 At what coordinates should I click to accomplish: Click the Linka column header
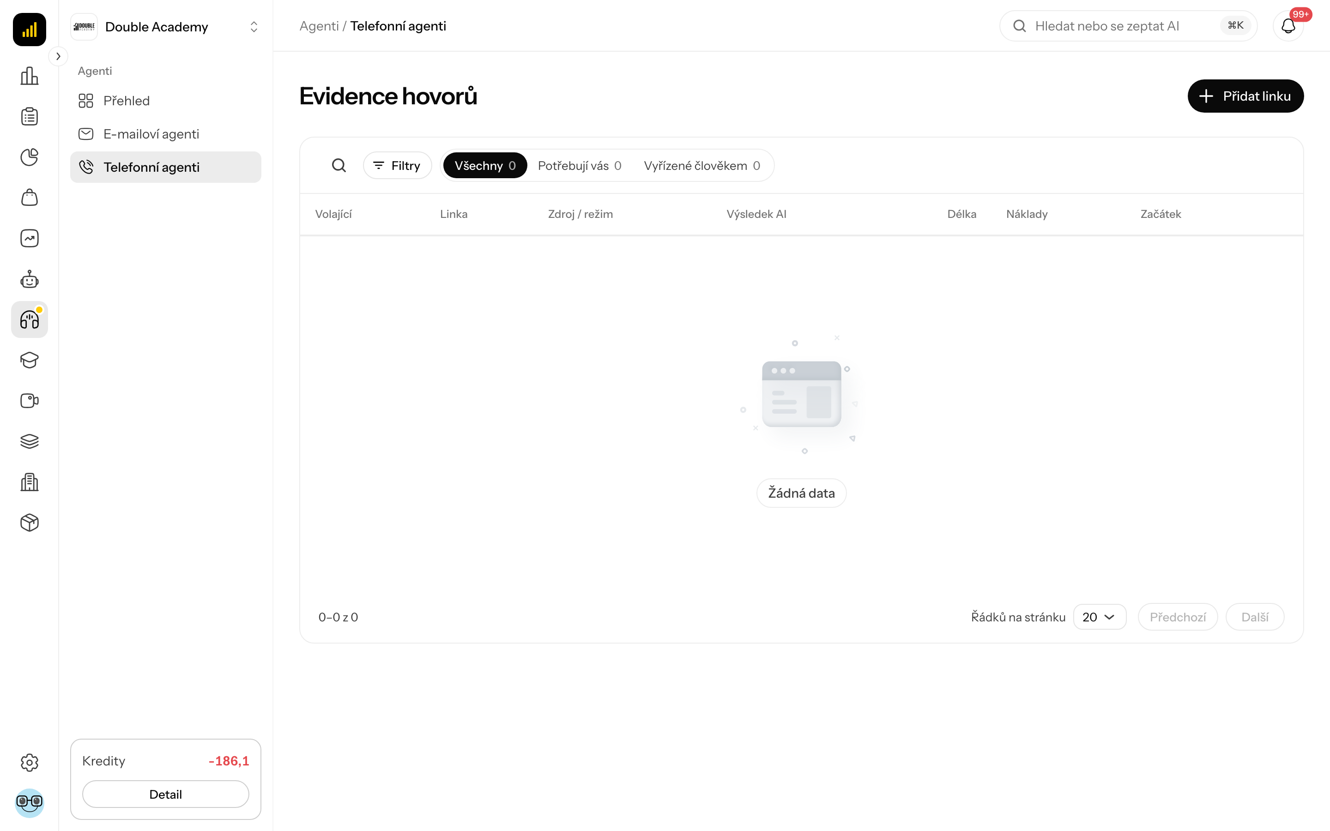click(x=453, y=214)
